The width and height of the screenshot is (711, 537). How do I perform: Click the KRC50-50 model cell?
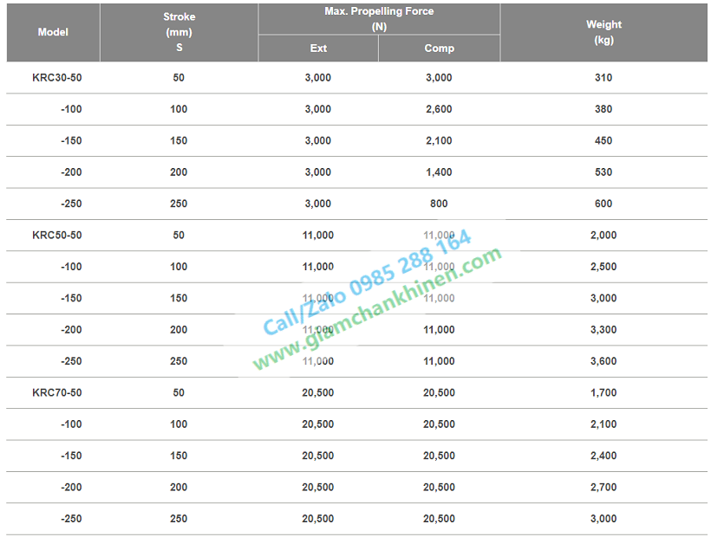tap(57, 235)
